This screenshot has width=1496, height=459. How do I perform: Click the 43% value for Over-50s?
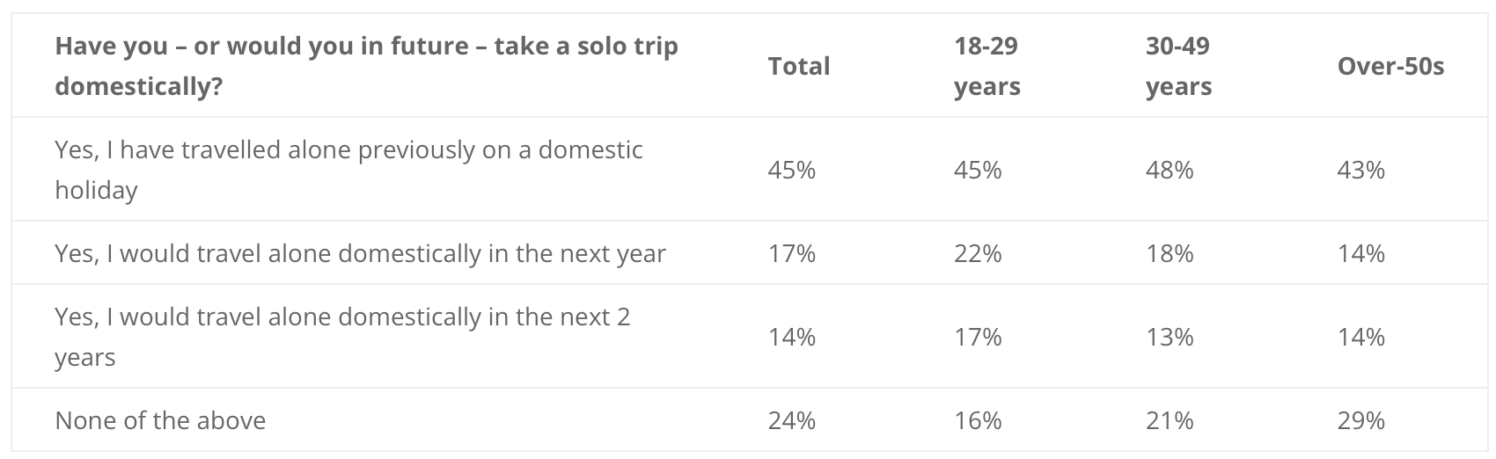coord(1360,170)
